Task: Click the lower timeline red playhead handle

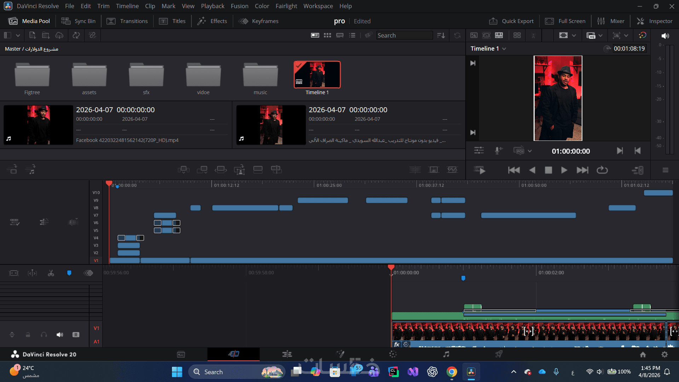Action: [x=391, y=267]
